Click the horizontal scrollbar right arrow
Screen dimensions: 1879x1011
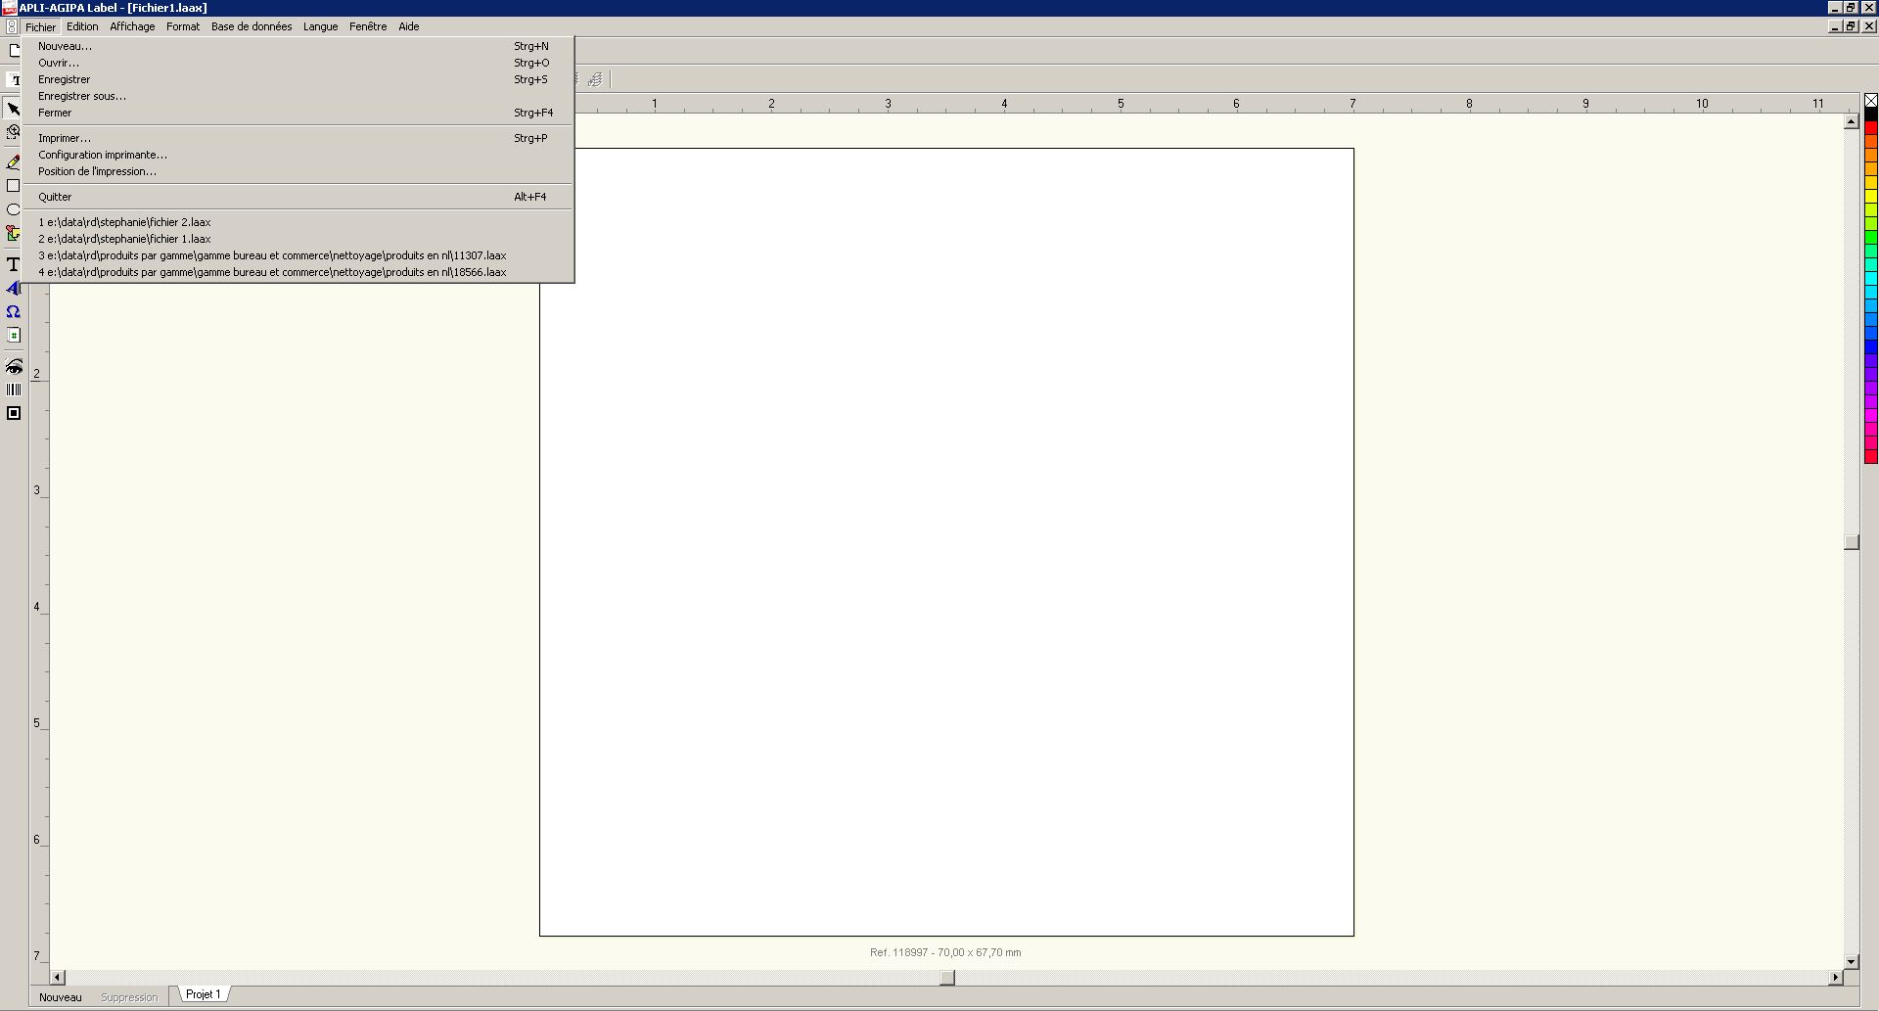tap(1835, 977)
